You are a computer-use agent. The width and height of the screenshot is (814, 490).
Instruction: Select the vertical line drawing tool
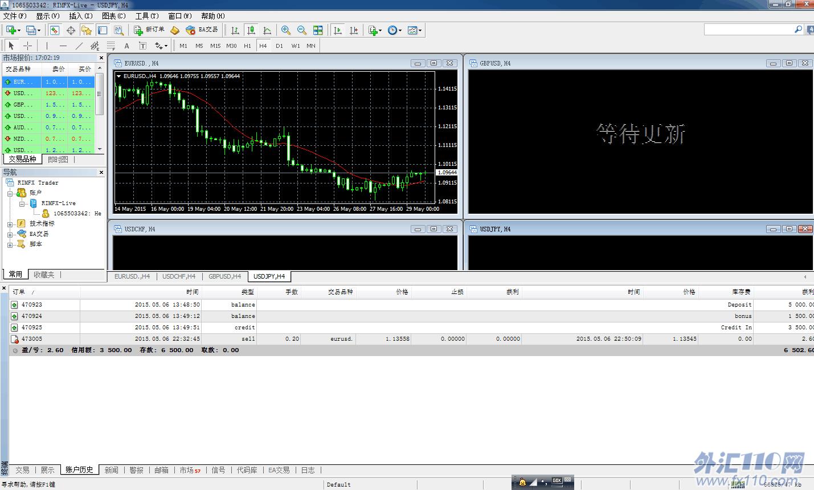click(47, 46)
